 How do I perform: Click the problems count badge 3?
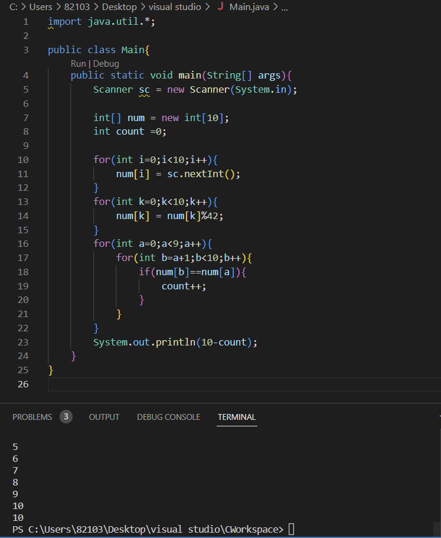point(66,417)
